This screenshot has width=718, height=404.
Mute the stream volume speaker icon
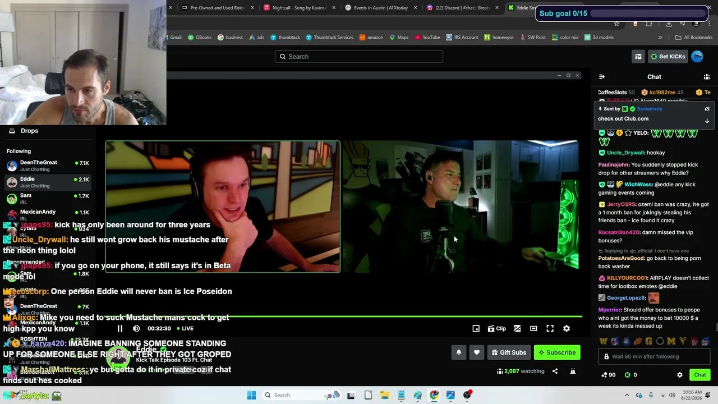point(136,328)
